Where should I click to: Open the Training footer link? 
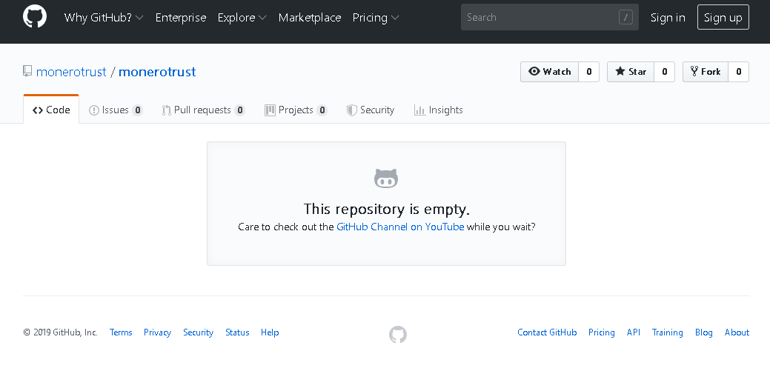(668, 332)
